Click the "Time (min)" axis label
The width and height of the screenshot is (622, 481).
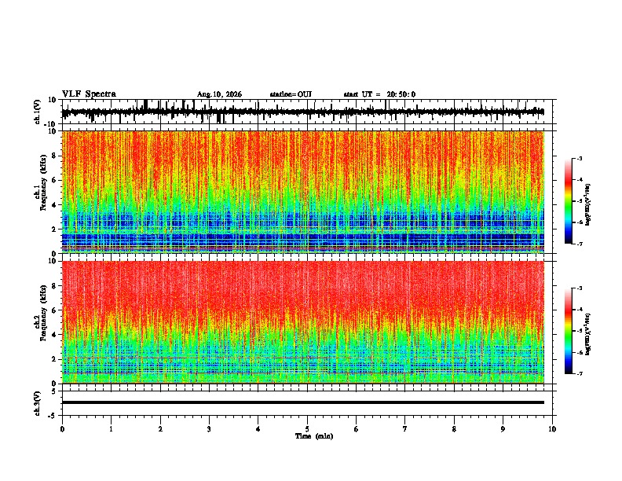(314, 436)
